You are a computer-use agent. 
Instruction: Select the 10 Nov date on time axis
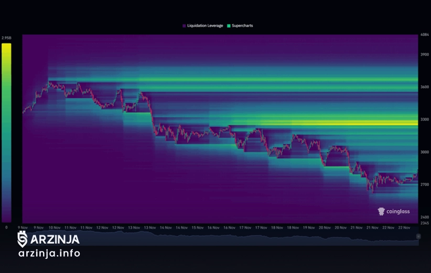[56, 227]
